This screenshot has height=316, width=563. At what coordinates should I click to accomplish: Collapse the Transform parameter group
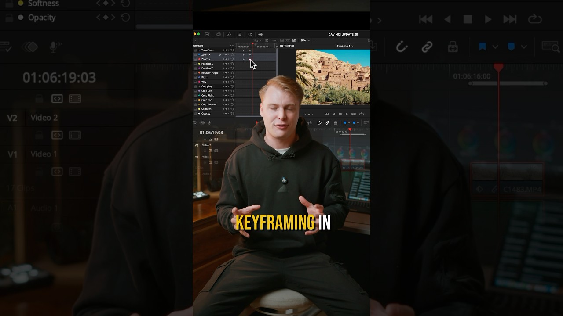[199, 50]
